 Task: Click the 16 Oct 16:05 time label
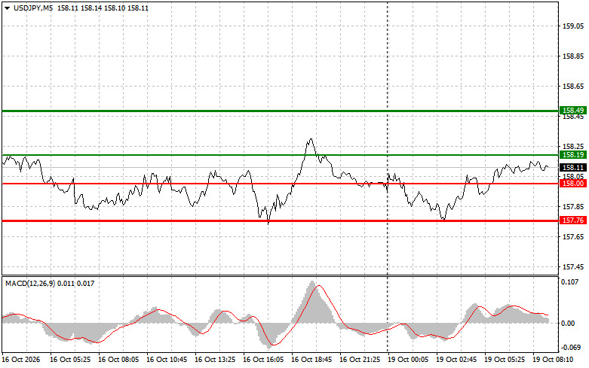click(x=263, y=360)
